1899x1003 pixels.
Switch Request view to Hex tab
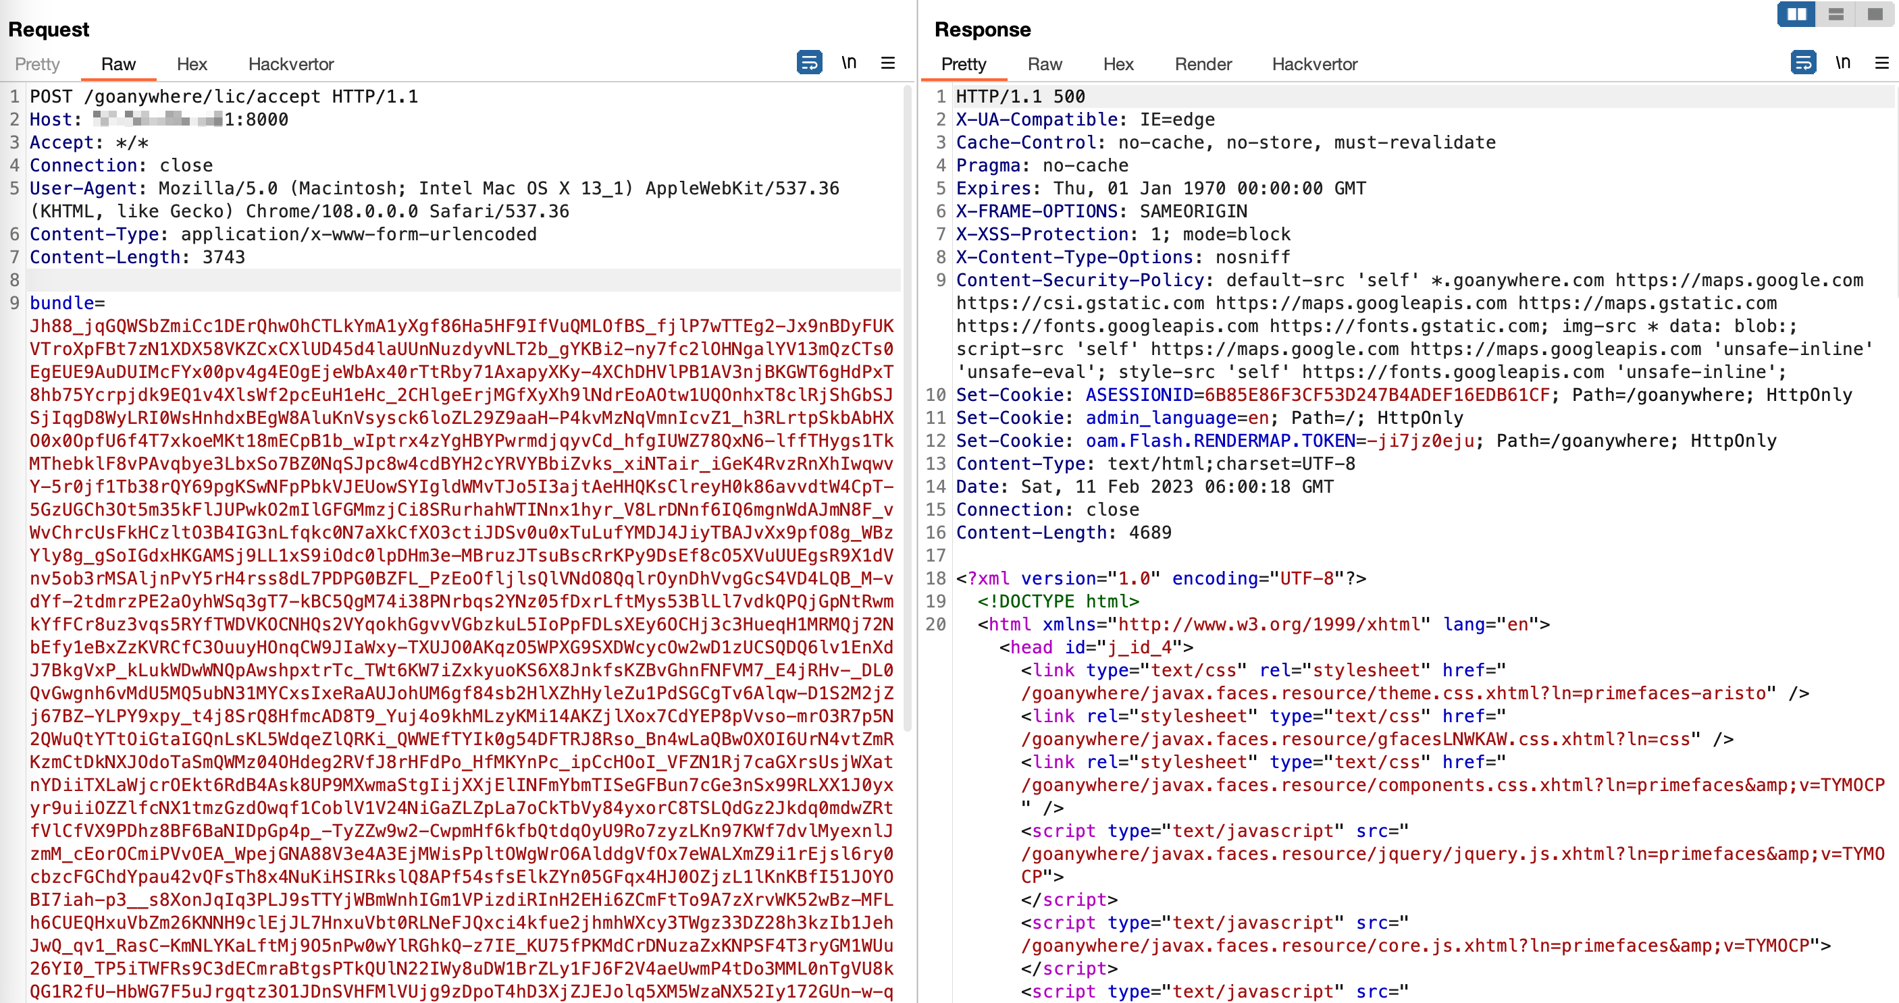point(192,64)
